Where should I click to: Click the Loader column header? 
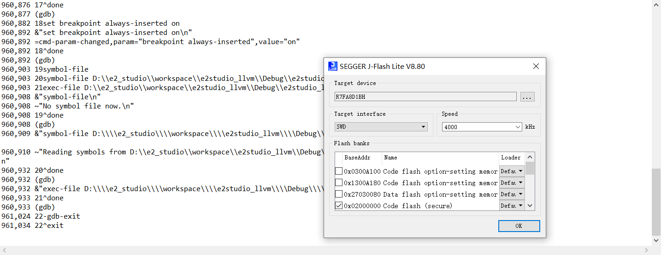point(512,158)
